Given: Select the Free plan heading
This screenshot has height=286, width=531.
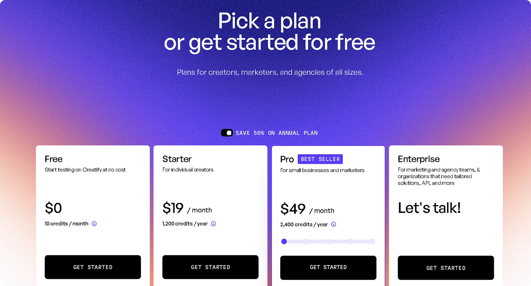Looking at the screenshot, I should click(x=53, y=159).
